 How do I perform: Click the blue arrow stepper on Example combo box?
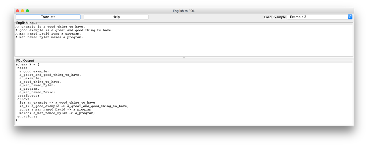coord(350,17)
